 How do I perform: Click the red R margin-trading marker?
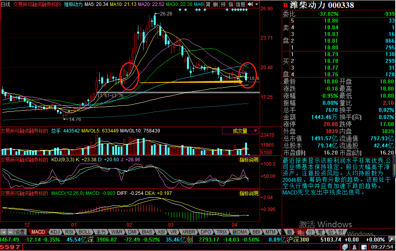point(285,5)
